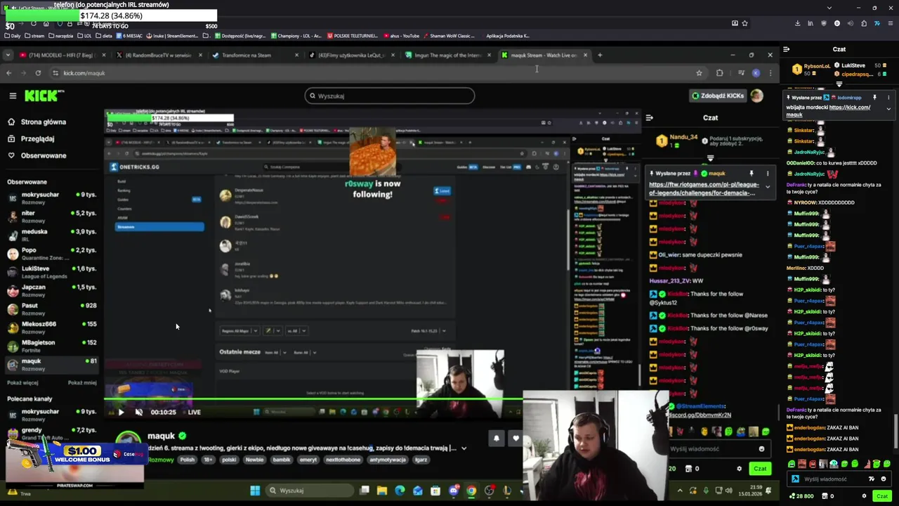Click Pokaż więcej under followed channels
This screenshot has width=899, height=506.
pyautogui.click(x=22, y=383)
